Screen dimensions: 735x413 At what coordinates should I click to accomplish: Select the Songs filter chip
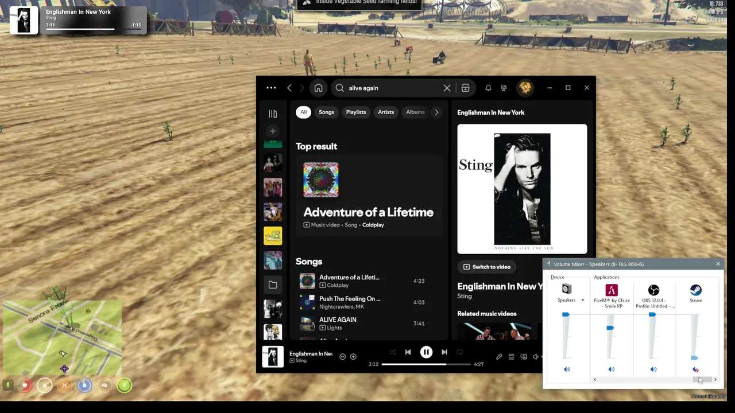coord(326,112)
